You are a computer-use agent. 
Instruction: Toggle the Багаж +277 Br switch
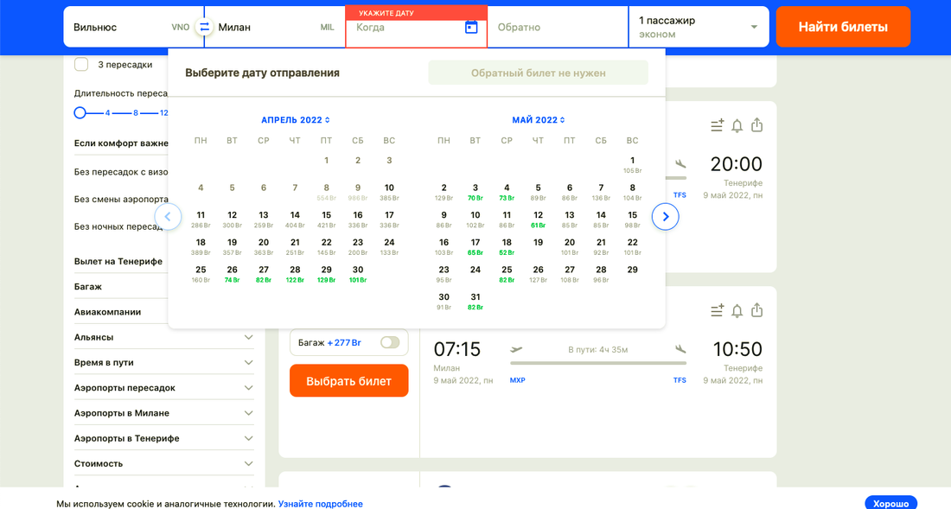click(x=390, y=342)
